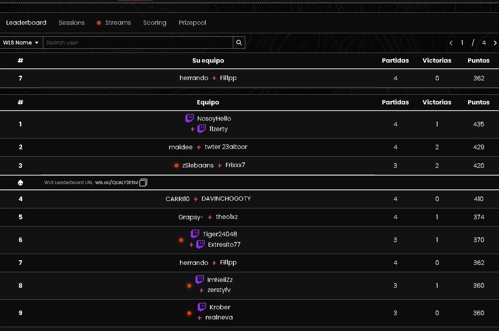499x331 pixels.
Task: Click live indicator dot beside ImNeilZz
Action: 189,286
